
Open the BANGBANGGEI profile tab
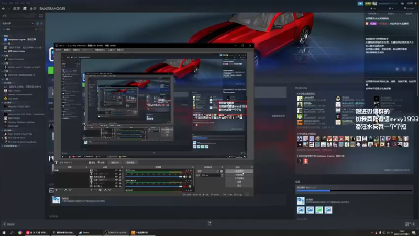point(52,9)
